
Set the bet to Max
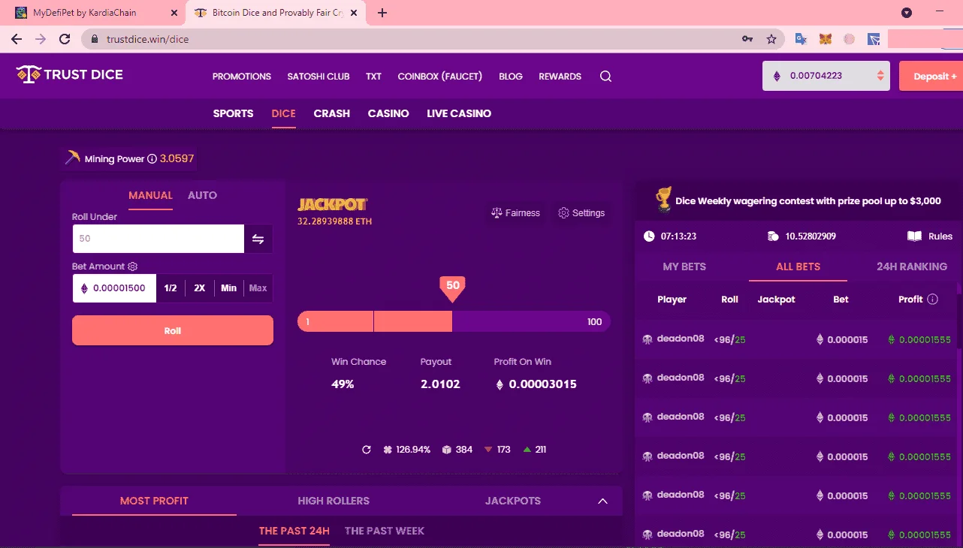pyautogui.click(x=258, y=288)
